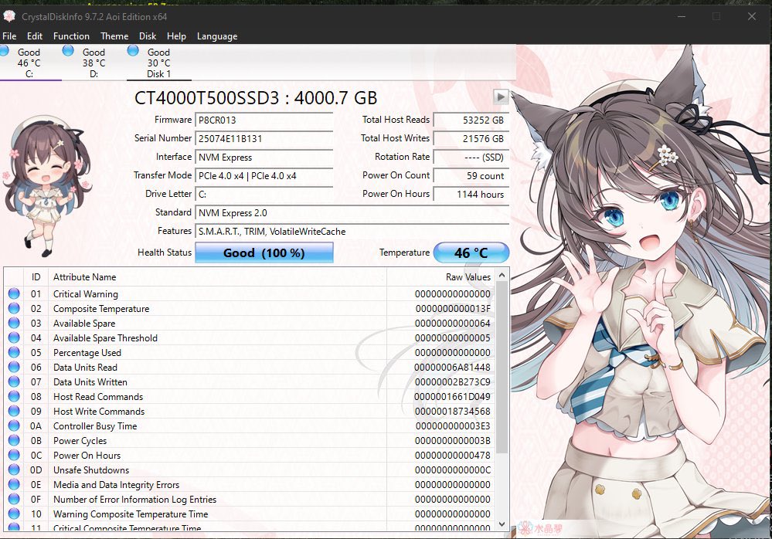
Task: Click the status icon for Data Units Read
Action: click(x=14, y=367)
